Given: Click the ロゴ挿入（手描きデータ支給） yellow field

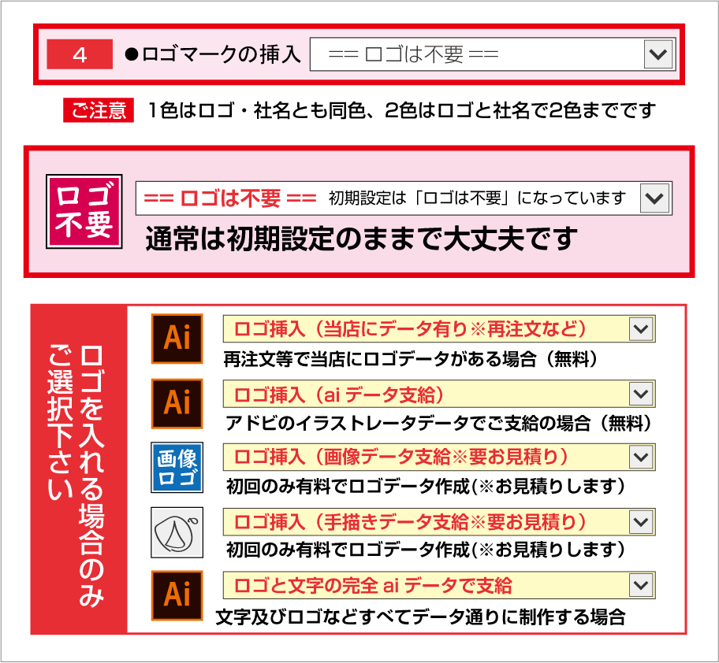Looking at the screenshot, I should coord(439,522).
